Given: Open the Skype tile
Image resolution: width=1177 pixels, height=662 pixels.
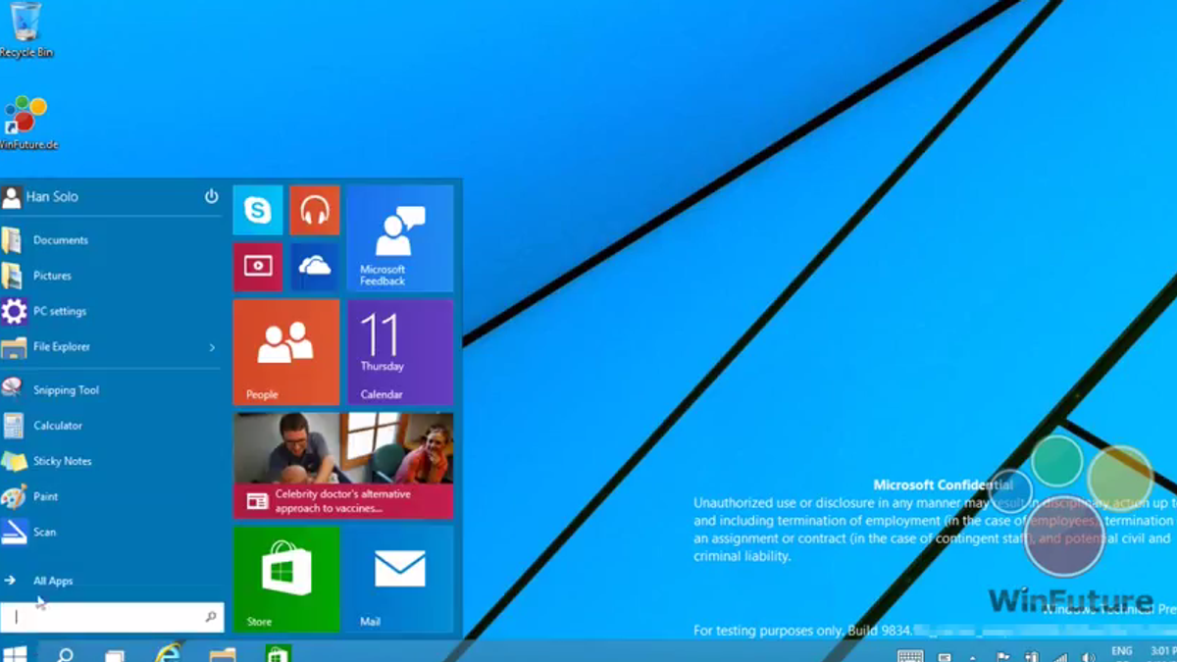Looking at the screenshot, I should pyautogui.click(x=258, y=210).
